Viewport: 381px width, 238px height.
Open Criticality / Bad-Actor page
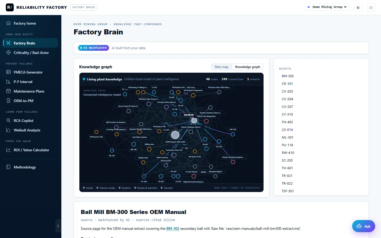tap(31, 53)
